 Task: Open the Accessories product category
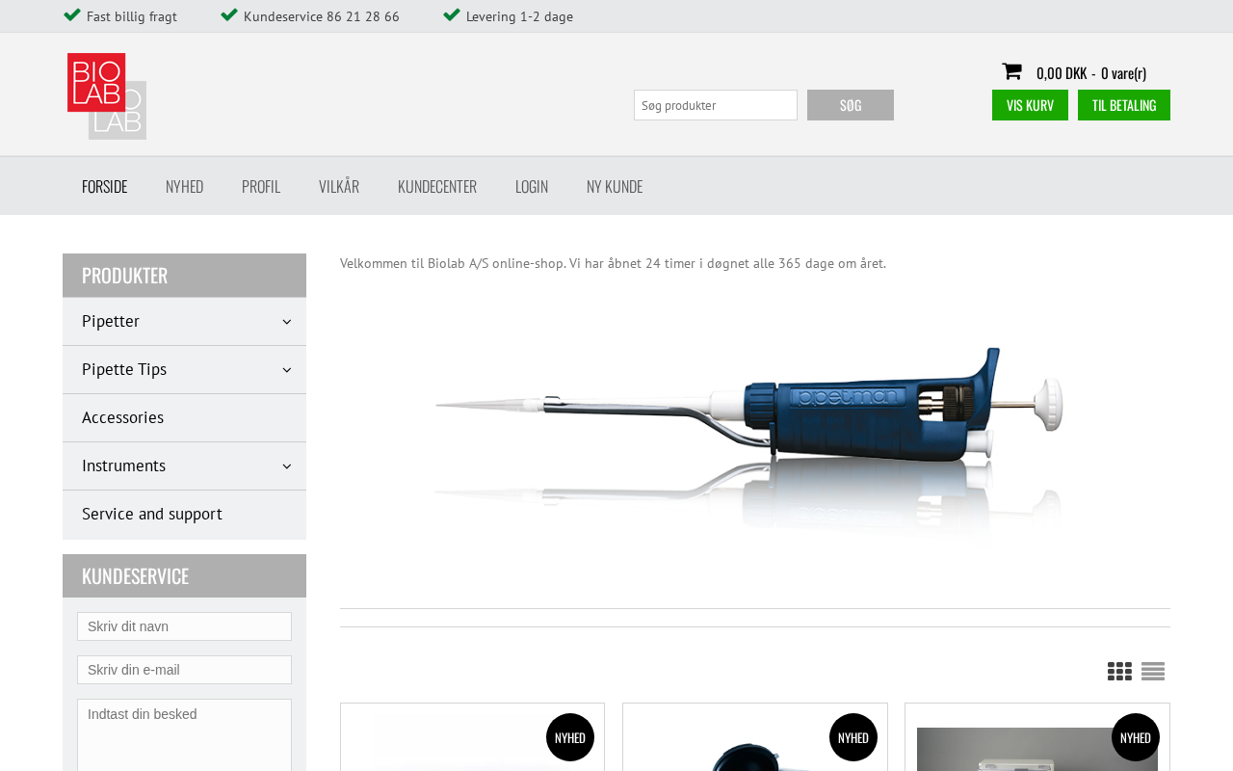point(184,418)
